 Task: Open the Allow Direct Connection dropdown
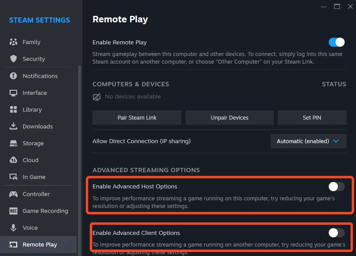[308, 141]
